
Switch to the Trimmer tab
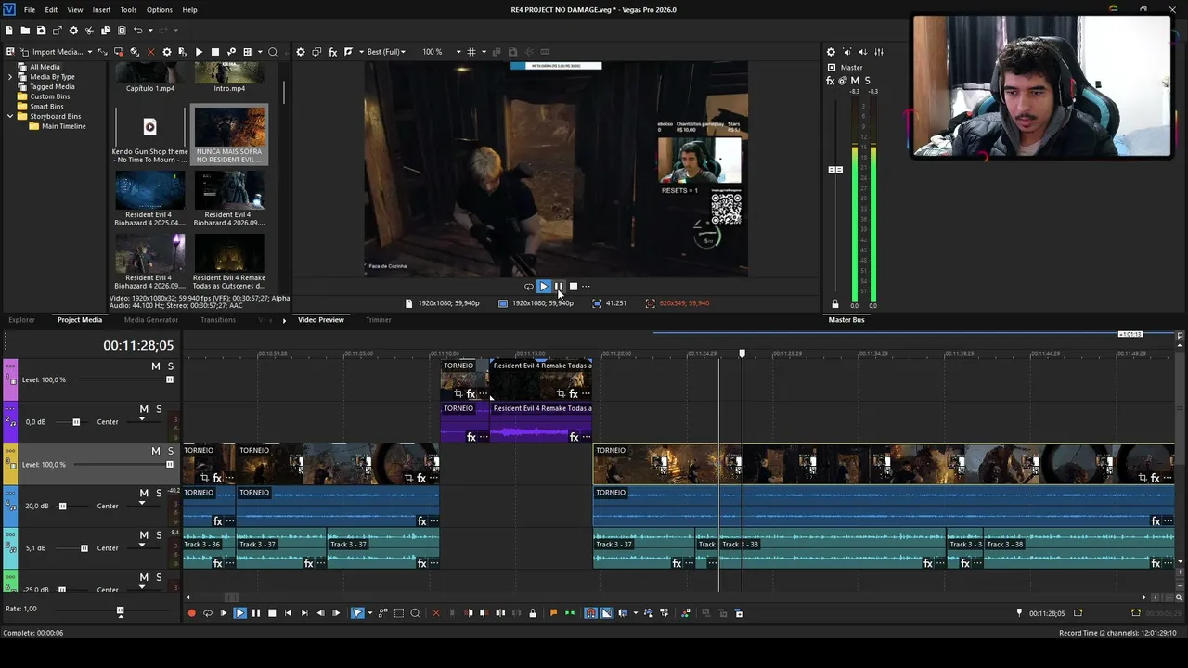pyautogui.click(x=378, y=320)
